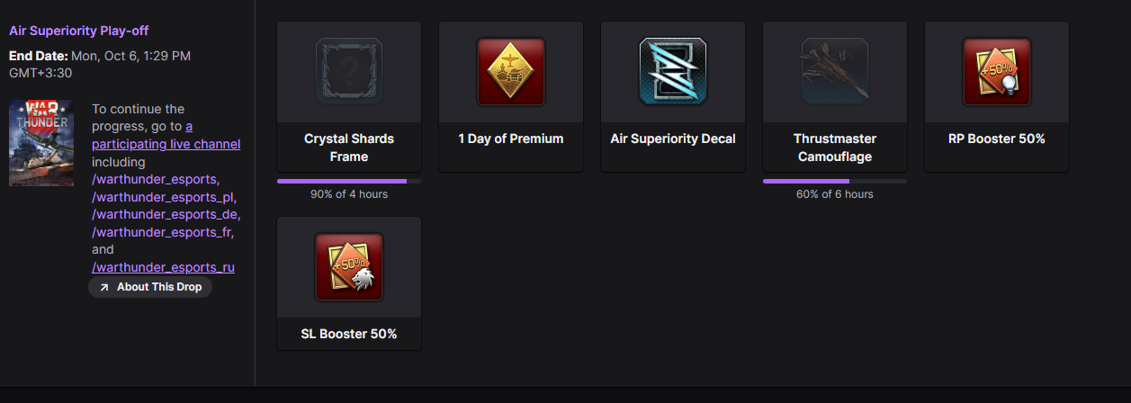Click the Crystal Shards Frame progress bar

tap(349, 181)
